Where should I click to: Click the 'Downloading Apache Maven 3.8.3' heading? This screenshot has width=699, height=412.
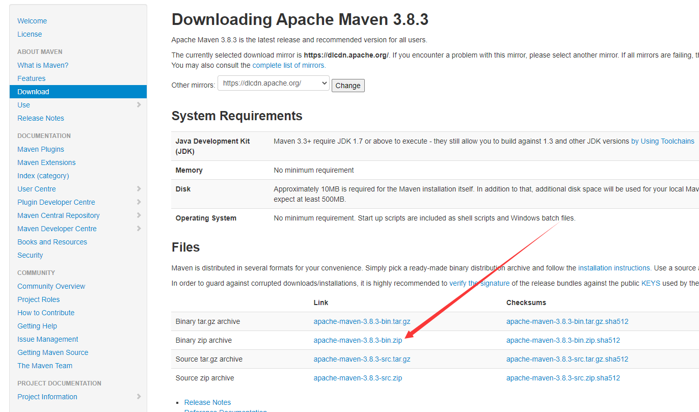(x=300, y=19)
